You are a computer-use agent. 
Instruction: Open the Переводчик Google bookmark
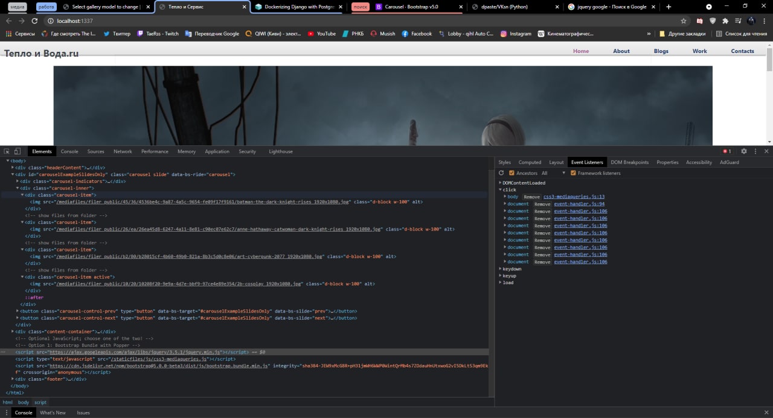[212, 34]
